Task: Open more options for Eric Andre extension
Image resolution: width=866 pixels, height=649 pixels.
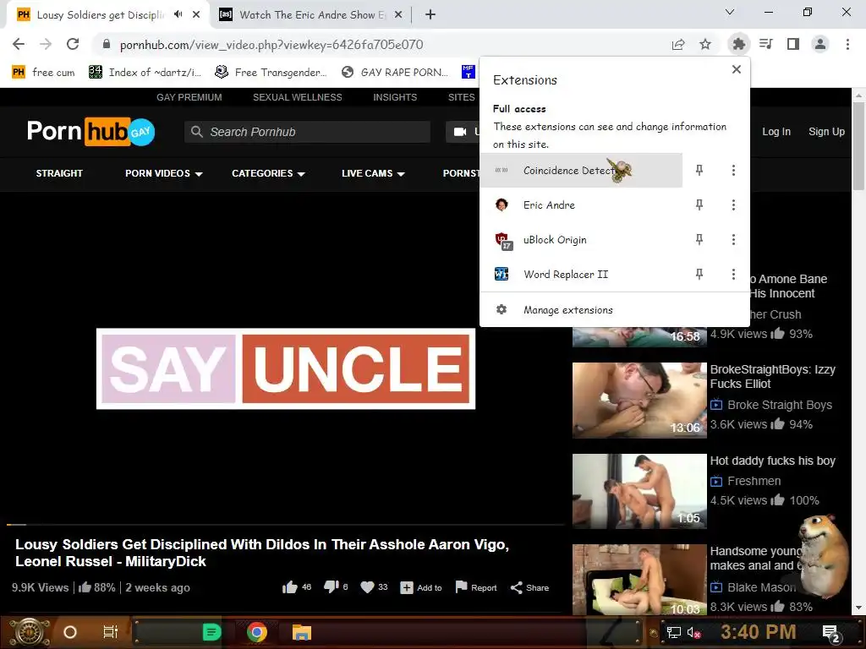Action: tap(733, 205)
